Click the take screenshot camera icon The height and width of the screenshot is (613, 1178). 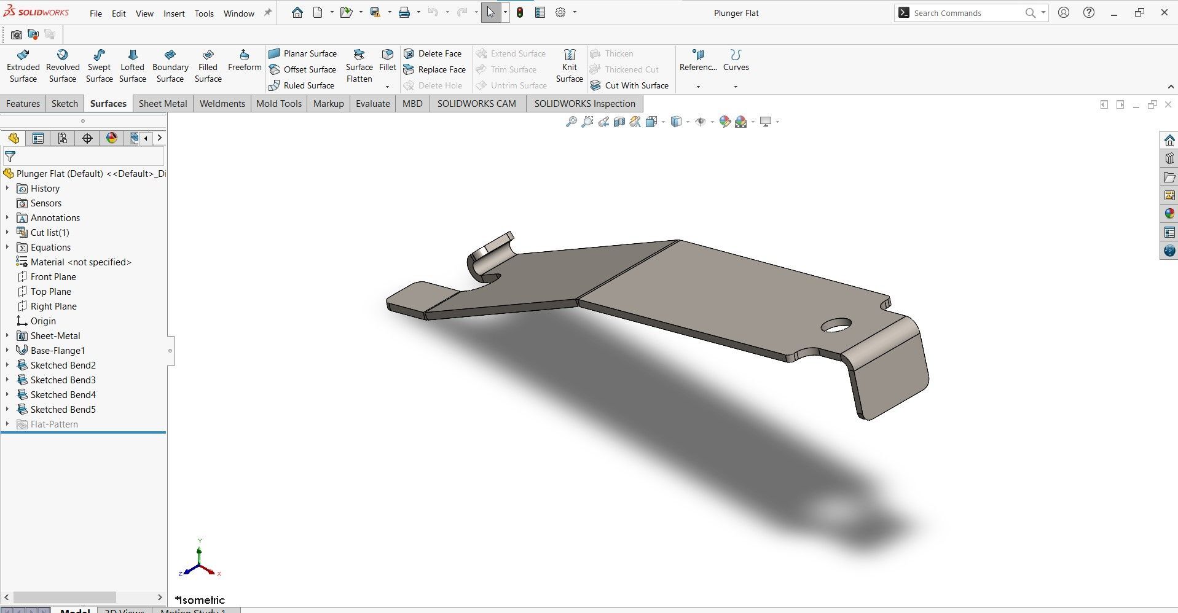click(x=17, y=35)
